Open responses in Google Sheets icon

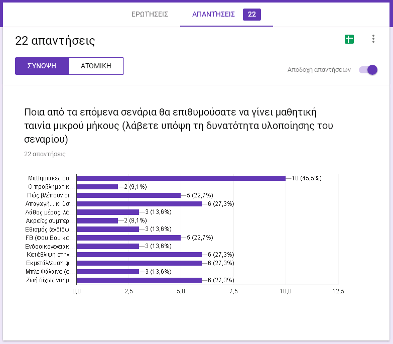pos(349,39)
